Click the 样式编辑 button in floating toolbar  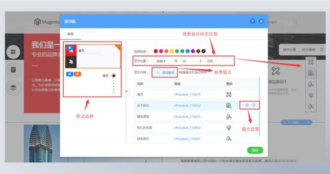pyautogui.click(x=308, y=50)
